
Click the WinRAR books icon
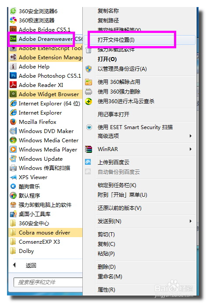pos(89,149)
